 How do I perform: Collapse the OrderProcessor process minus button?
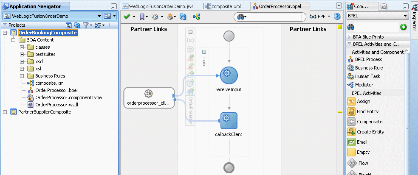coord(190,32)
